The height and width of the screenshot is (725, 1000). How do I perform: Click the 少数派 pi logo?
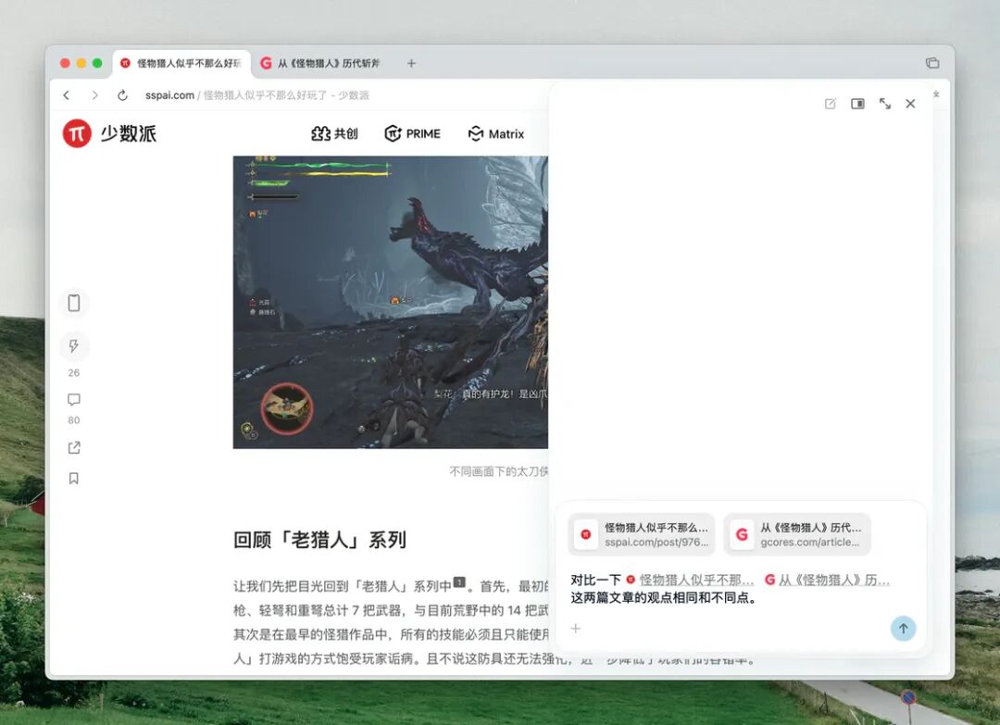[77, 133]
